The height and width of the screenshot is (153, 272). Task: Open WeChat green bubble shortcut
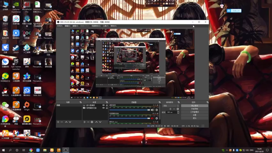pos(5,106)
